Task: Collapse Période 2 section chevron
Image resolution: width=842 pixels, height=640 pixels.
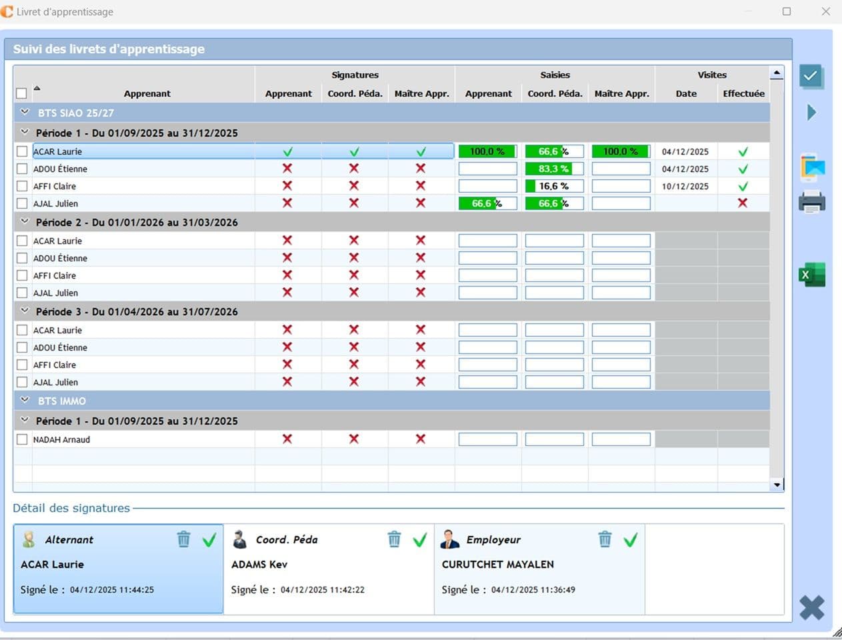Action: click(25, 222)
